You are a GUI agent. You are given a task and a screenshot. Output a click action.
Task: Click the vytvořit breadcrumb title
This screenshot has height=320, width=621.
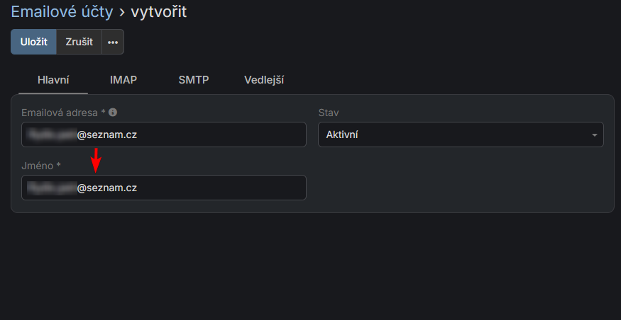(x=159, y=12)
